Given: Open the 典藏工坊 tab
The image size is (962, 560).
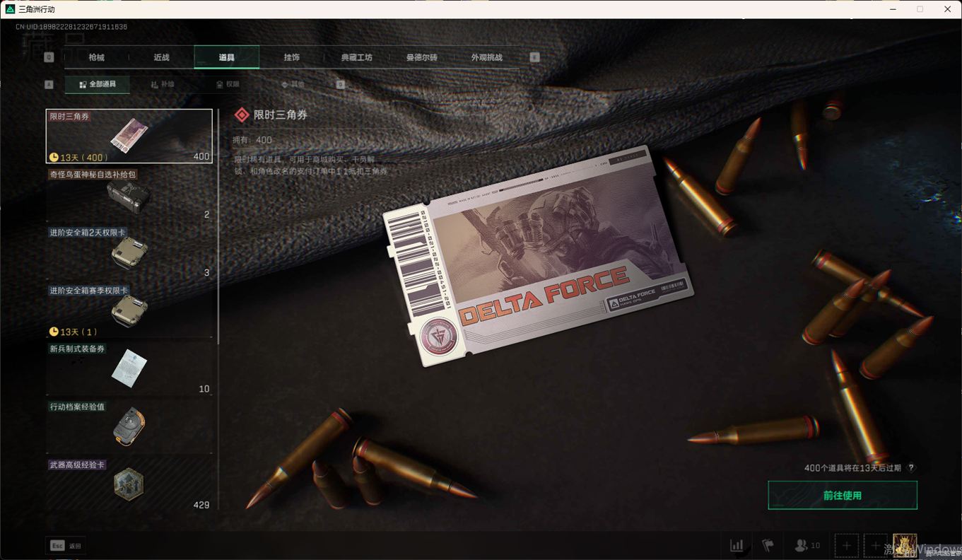Looking at the screenshot, I should (x=356, y=57).
